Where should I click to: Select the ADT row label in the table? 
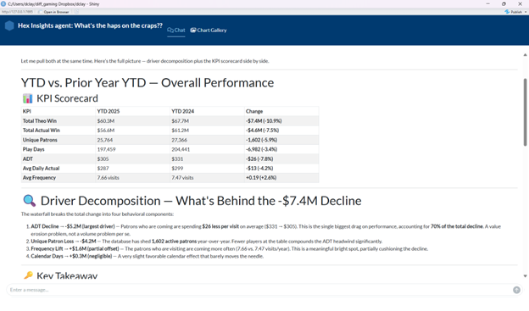[x=28, y=158]
